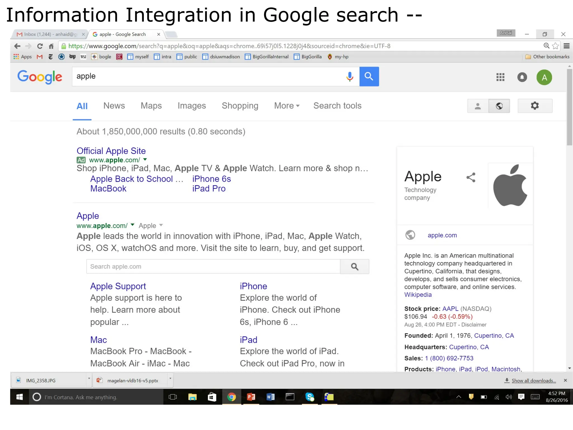This screenshot has width=573, height=430.
Task: Click the browser forward arrow
Action: click(x=28, y=46)
